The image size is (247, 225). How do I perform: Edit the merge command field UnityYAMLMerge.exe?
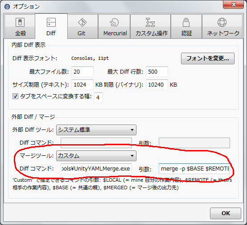96,169
